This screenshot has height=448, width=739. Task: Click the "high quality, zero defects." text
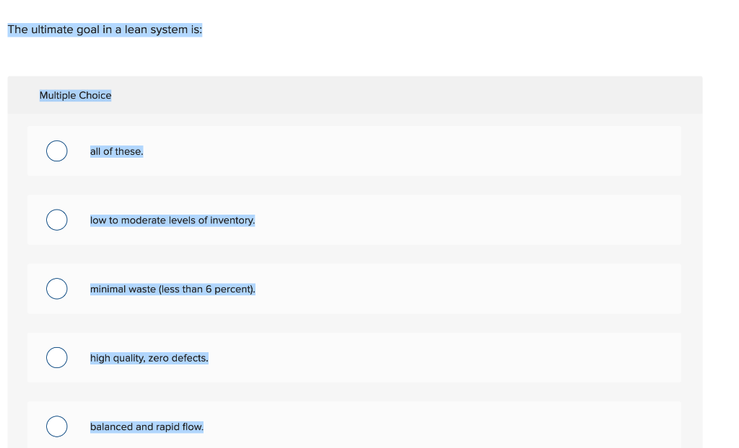click(149, 357)
